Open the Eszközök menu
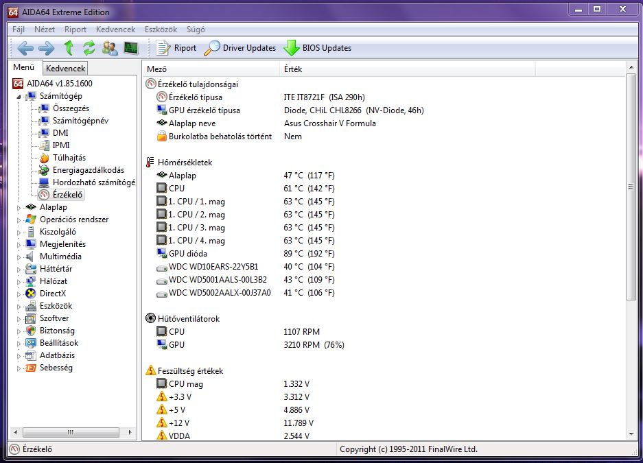Viewport: 643px width, 463px height. 161,29
